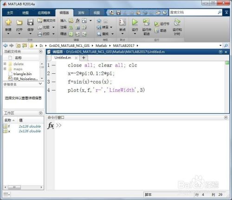The height and width of the screenshot is (200, 232).
Task: Switch to the 应用程序 apps tab
Action: 44,13
